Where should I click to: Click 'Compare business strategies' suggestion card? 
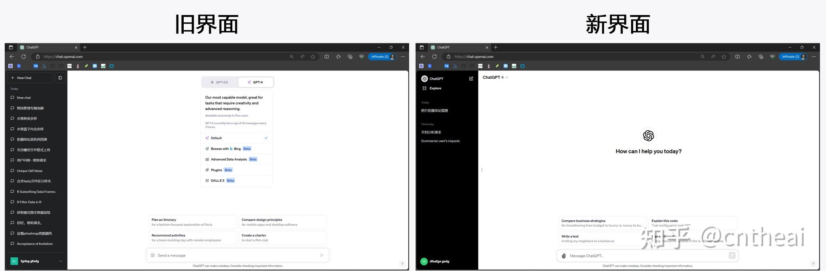[603, 223]
